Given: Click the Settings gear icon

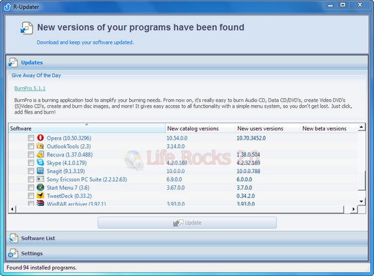Looking at the screenshot, I should pos(13,253).
